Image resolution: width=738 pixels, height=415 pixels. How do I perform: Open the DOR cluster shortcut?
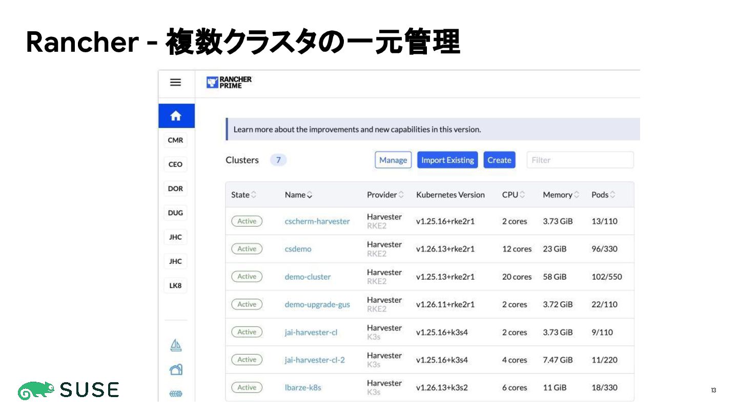tap(175, 189)
